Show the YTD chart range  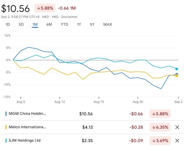tap(64, 24)
